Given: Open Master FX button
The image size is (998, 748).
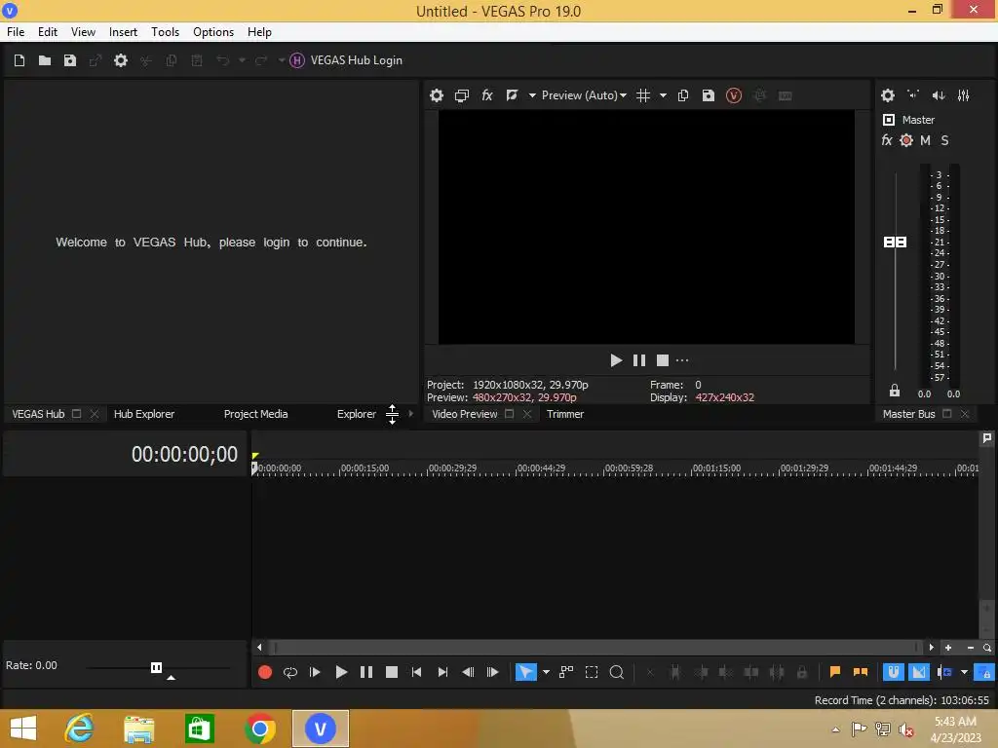Looking at the screenshot, I should [x=887, y=140].
